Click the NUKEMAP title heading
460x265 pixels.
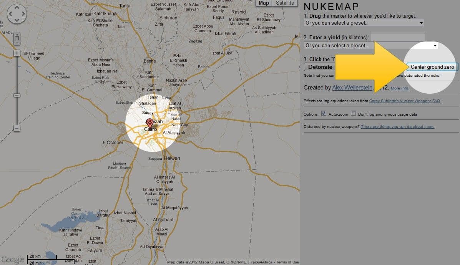[x=331, y=7]
